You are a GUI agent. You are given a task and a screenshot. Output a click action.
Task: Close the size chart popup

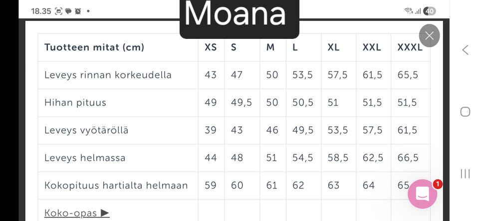429,35
